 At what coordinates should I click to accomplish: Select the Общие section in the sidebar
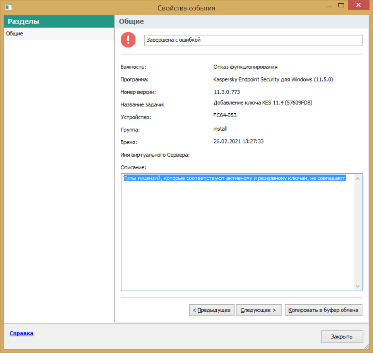(x=59, y=34)
